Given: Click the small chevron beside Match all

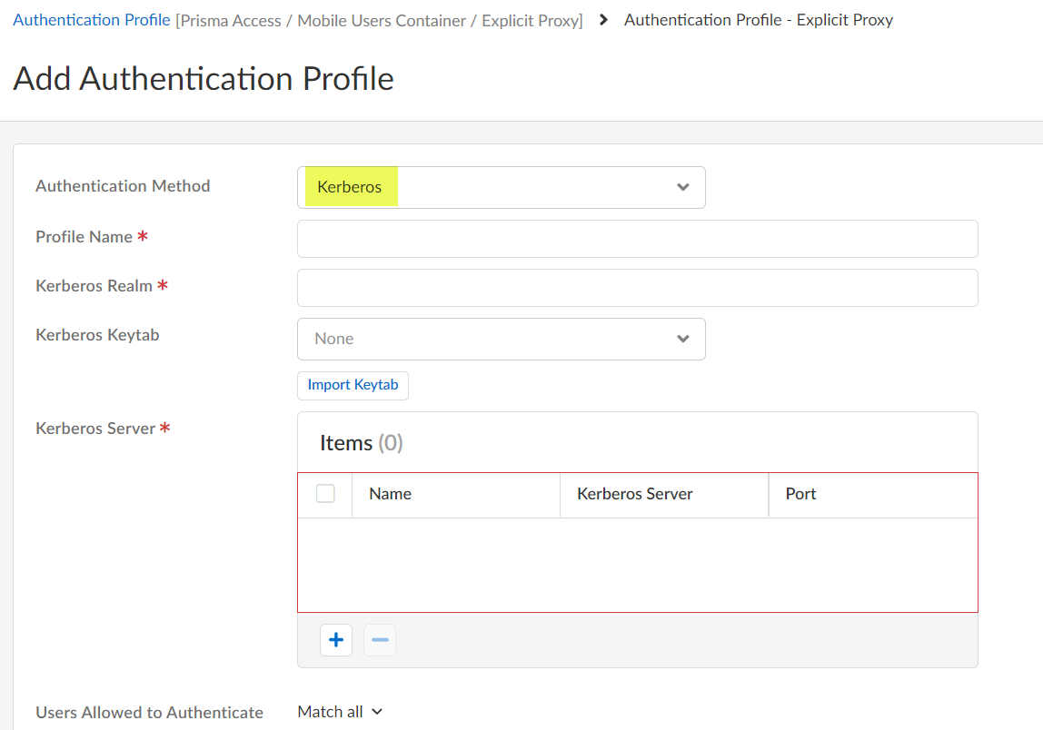Looking at the screenshot, I should pyautogui.click(x=377, y=712).
